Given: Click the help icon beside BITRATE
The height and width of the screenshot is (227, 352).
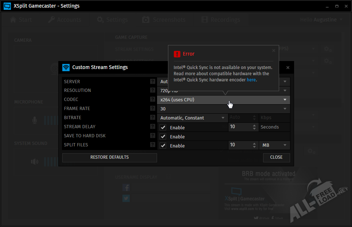Looking at the screenshot, I should (x=153, y=118).
